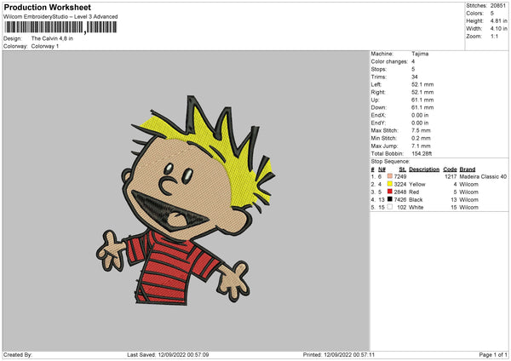Click the Production Worksheet title

[47, 8]
